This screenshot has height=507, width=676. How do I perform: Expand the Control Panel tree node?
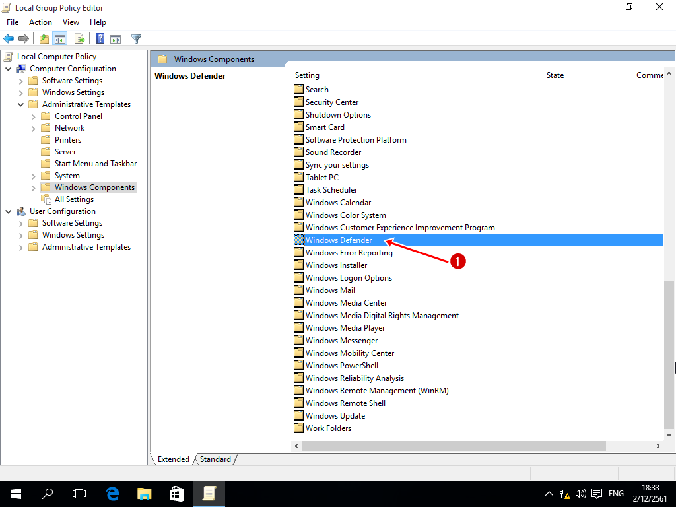(34, 116)
